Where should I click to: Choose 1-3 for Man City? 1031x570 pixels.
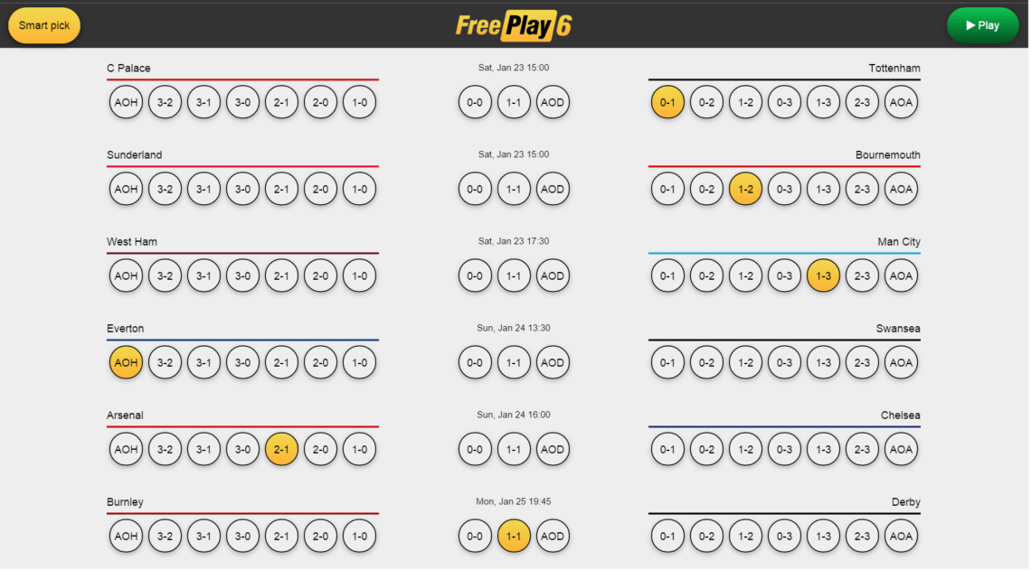click(823, 276)
